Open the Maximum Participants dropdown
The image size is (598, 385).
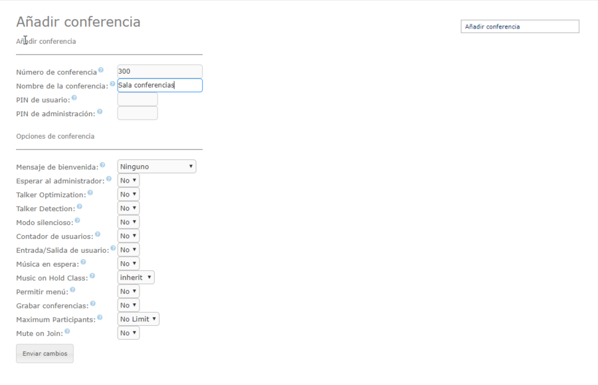point(138,319)
